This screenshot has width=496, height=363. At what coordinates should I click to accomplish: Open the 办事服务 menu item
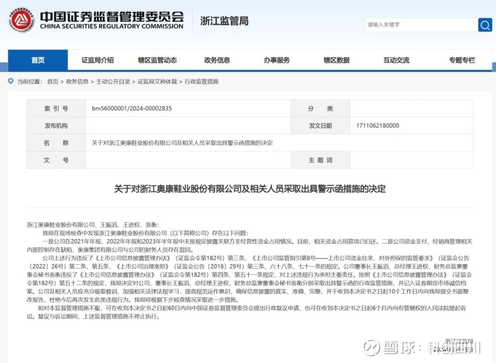277,60
